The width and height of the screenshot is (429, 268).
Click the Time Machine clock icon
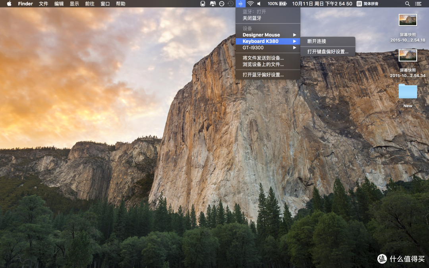pyautogui.click(x=231, y=4)
